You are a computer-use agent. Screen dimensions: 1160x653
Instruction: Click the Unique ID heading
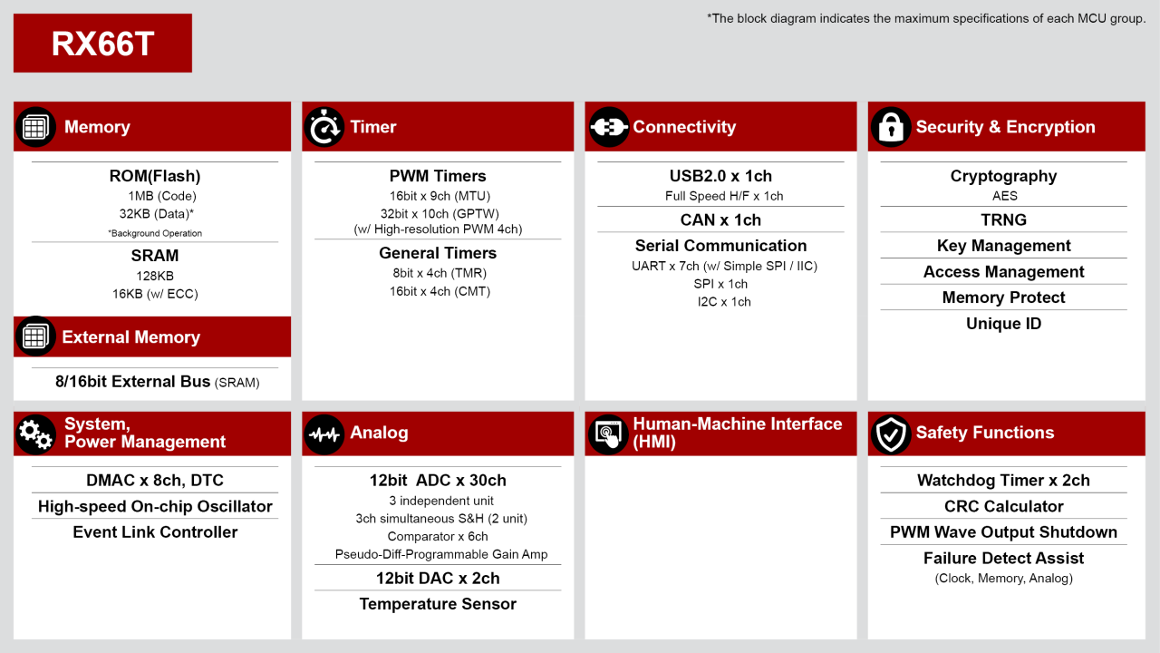1003,324
